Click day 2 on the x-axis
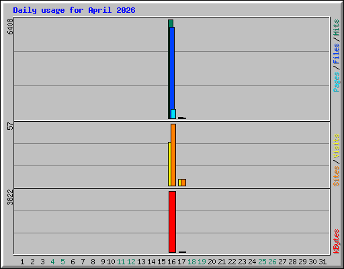344x269 pixels. (32, 262)
